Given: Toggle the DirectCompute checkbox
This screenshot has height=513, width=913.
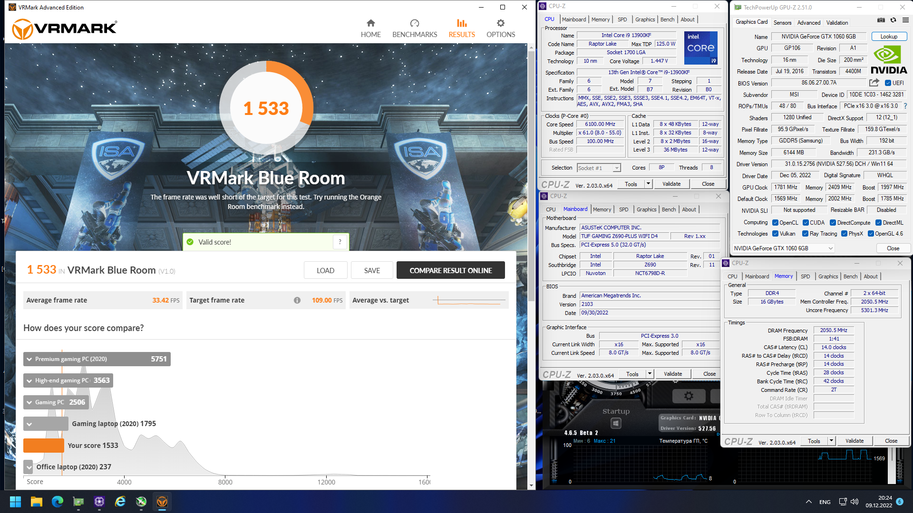Looking at the screenshot, I should (833, 223).
